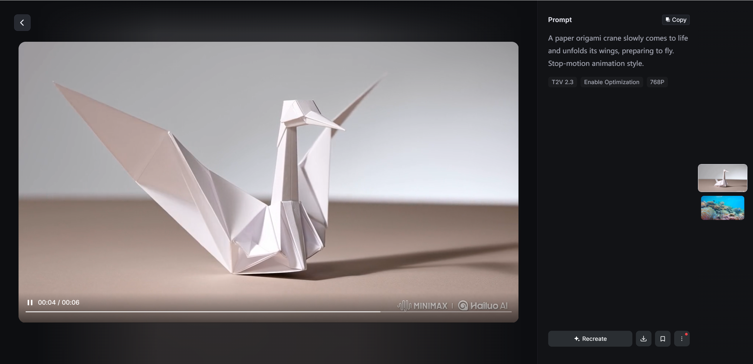Viewport: 753px width, 364px height.
Task: Click the sparkle icon on Recreate
Action: pos(576,339)
